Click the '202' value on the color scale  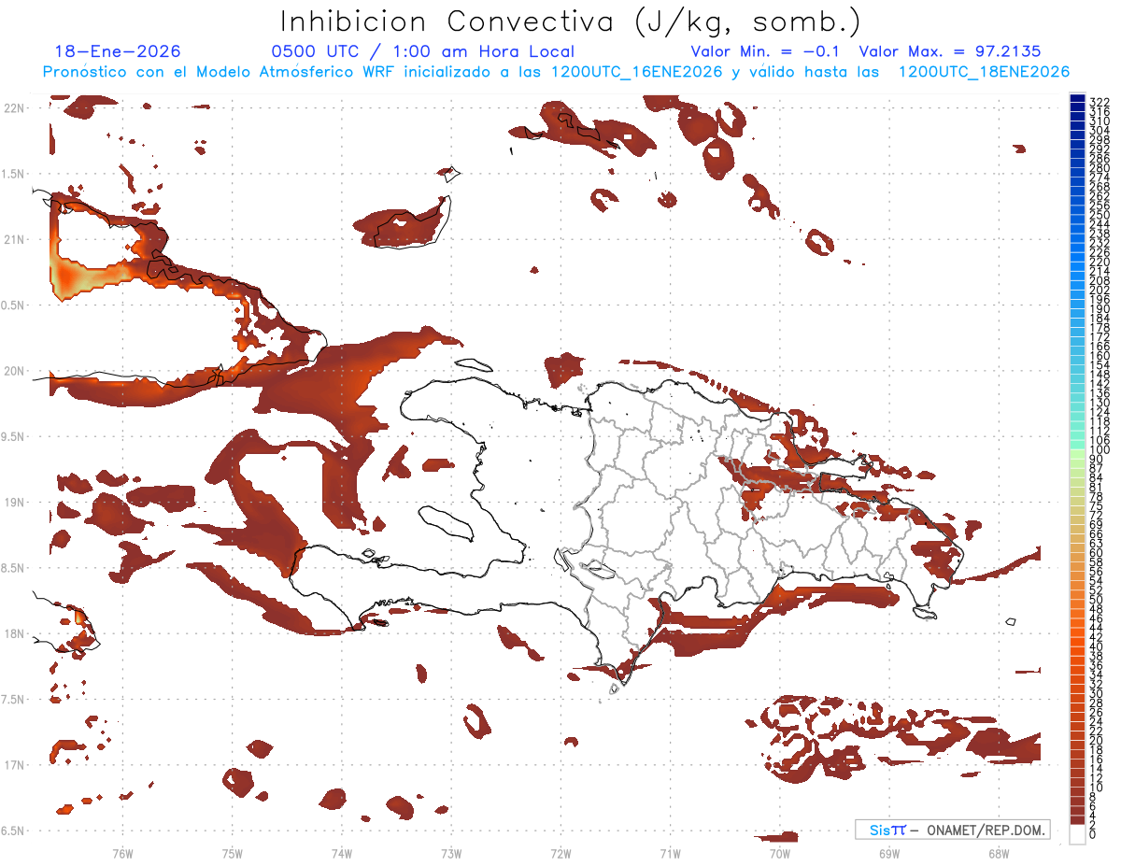[x=1099, y=290]
